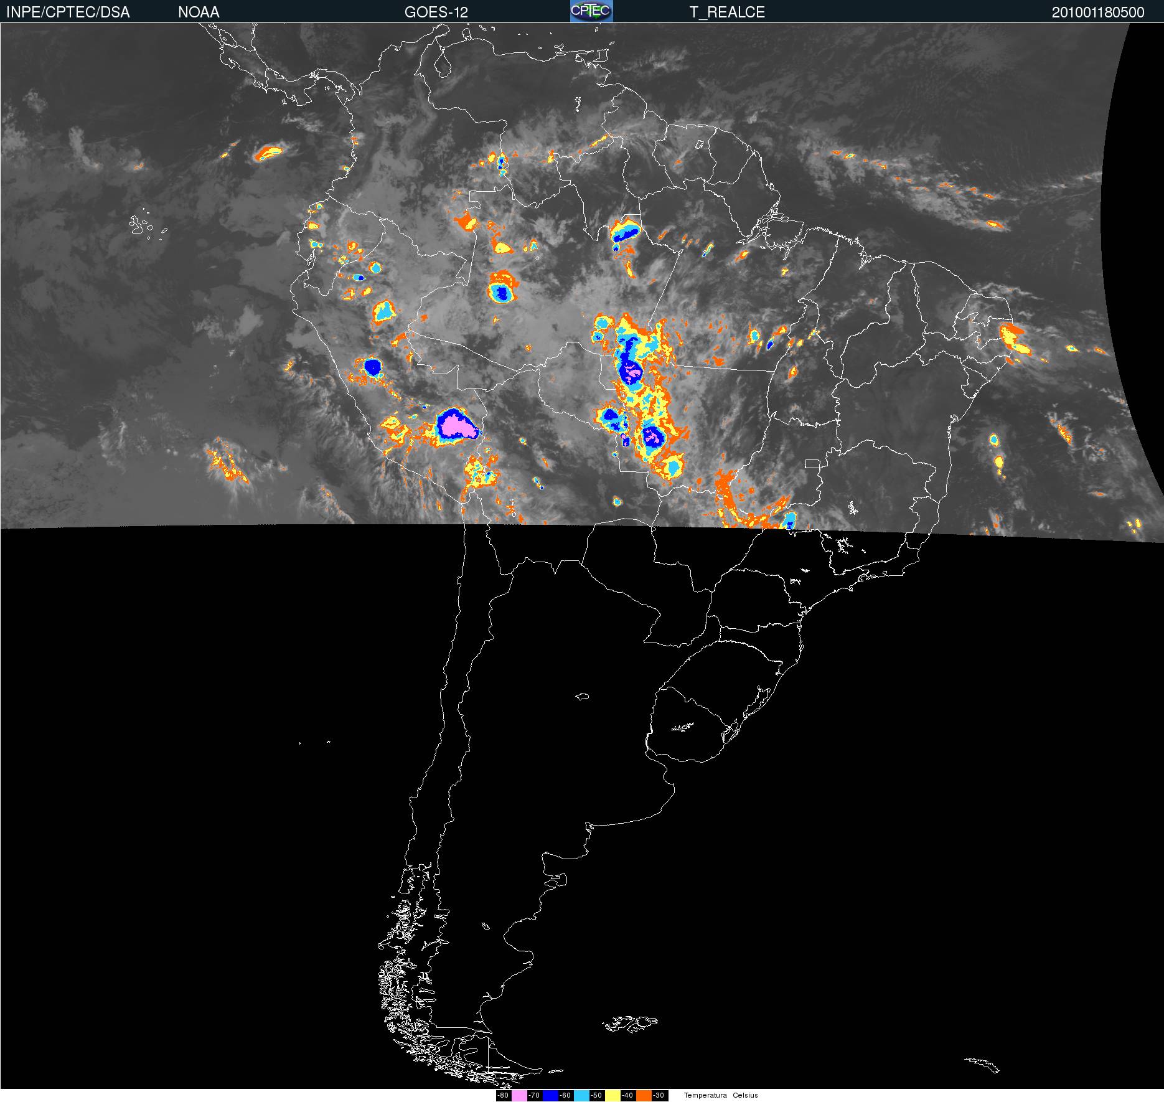
Task: Click the T_REALCE product label
Action: [727, 12]
